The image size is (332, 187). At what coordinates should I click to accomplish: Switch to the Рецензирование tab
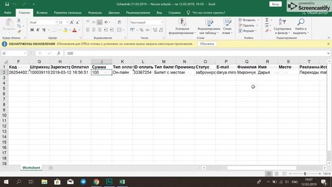(x=138, y=12)
